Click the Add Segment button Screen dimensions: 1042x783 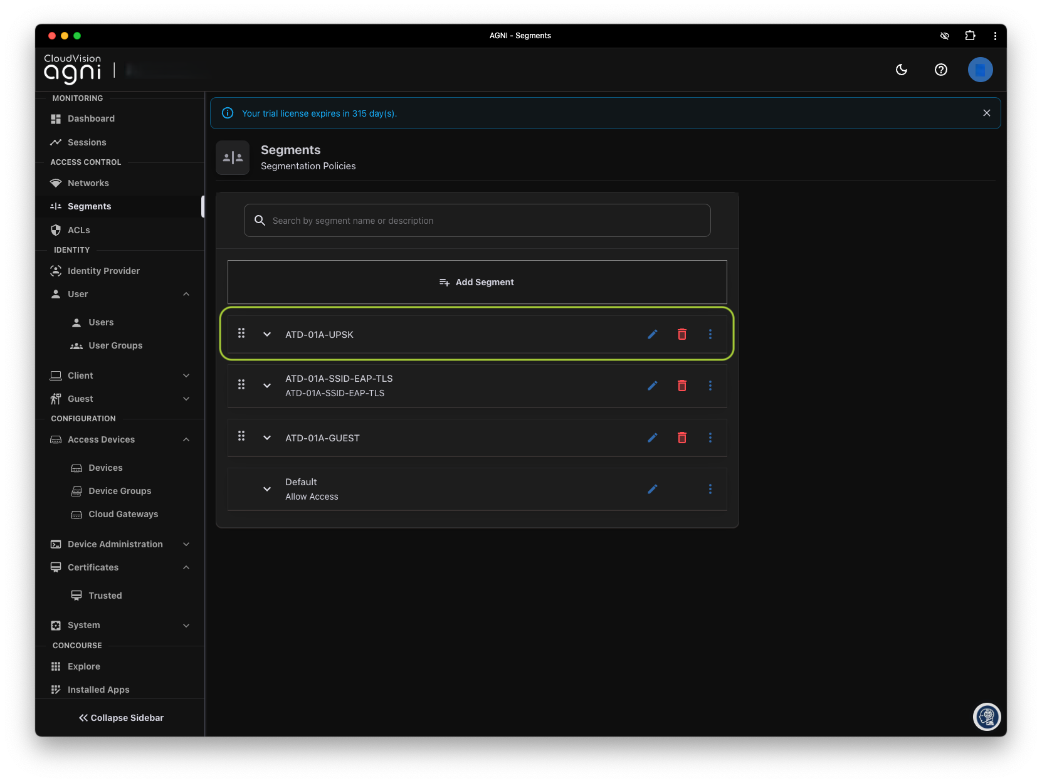tap(476, 282)
